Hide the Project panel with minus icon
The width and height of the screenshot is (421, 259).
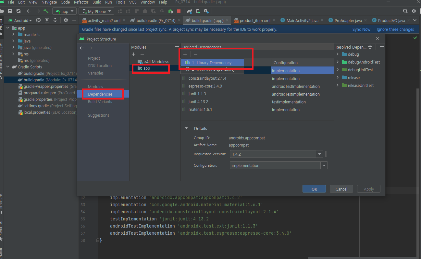pos(74,20)
